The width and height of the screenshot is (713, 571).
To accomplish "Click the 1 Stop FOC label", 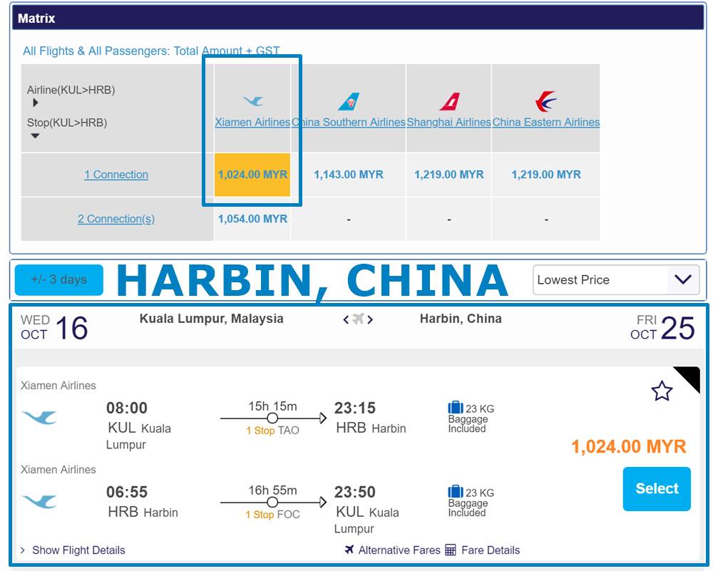I will tap(272, 515).
